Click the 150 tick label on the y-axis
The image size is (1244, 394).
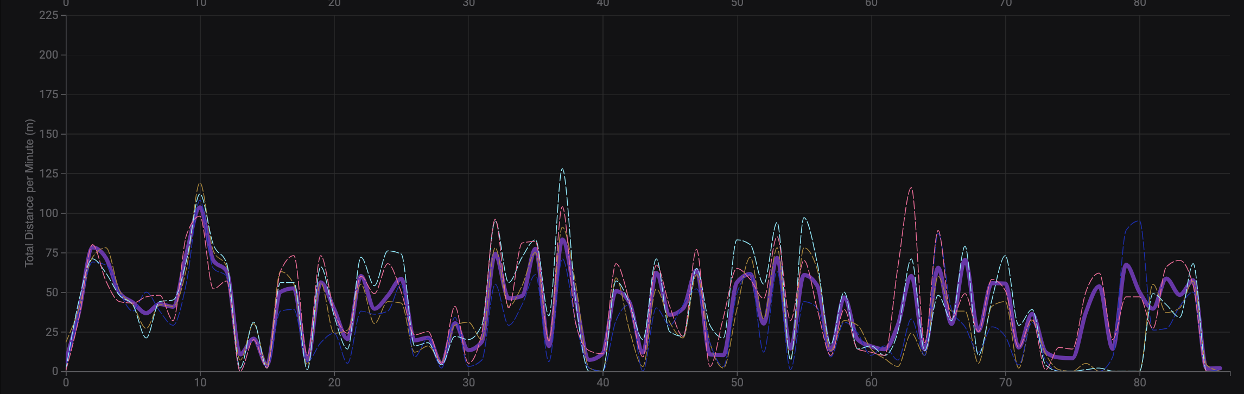tap(48, 134)
